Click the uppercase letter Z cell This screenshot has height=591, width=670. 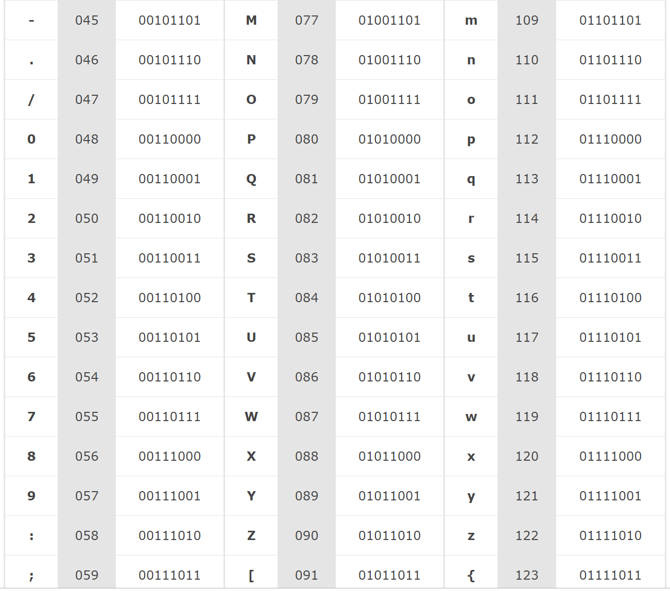(251, 536)
